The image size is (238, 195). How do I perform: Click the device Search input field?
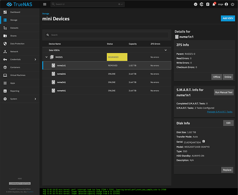click(x=107, y=35)
